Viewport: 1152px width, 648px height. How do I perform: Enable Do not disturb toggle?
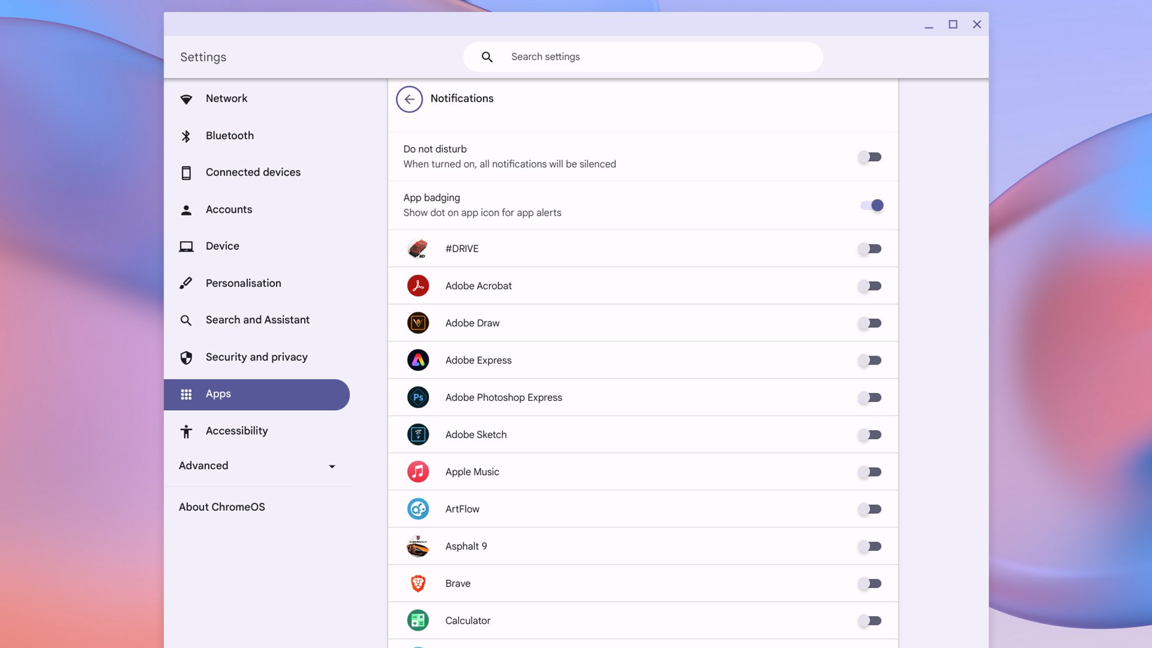[870, 157]
